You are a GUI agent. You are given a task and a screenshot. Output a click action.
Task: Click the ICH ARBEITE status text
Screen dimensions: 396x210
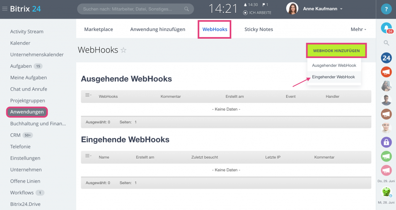[260, 13]
